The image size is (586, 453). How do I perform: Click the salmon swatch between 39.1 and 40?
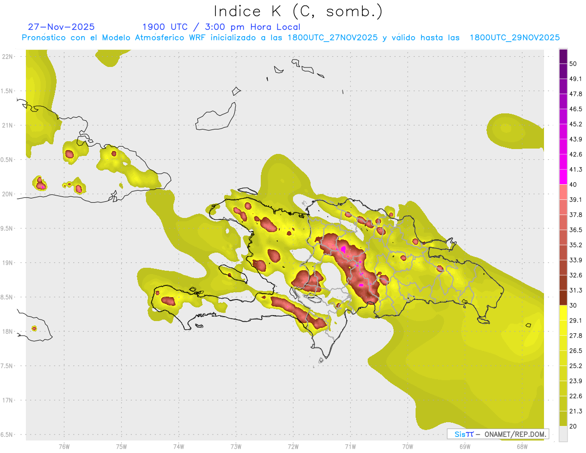(x=564, y=192)
